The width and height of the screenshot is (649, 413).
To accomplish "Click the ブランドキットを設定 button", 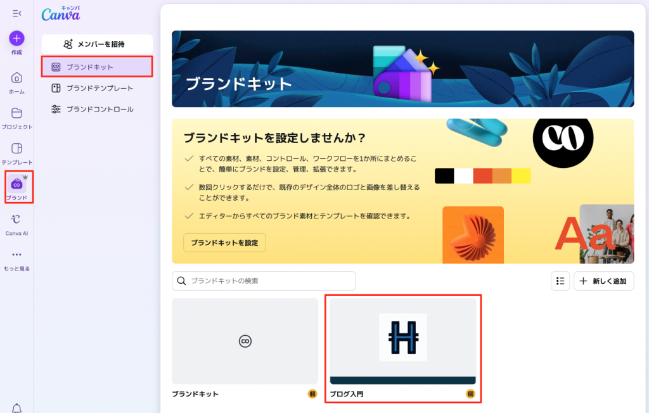I will [x=224, y=243].
